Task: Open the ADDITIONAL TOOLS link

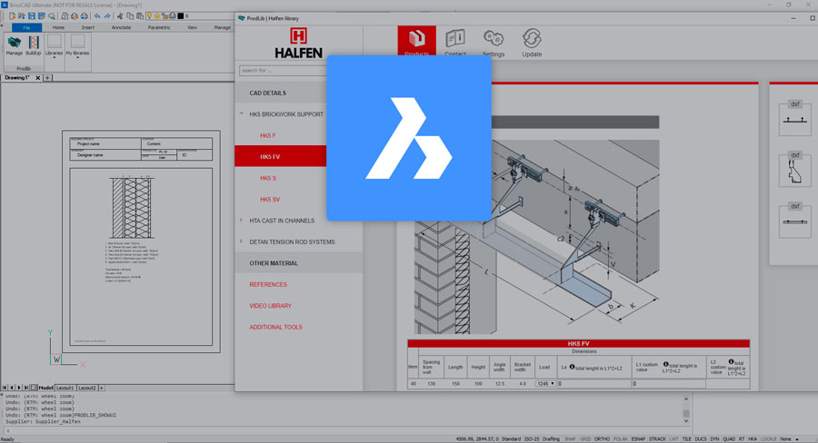Action: coord(275,328)
